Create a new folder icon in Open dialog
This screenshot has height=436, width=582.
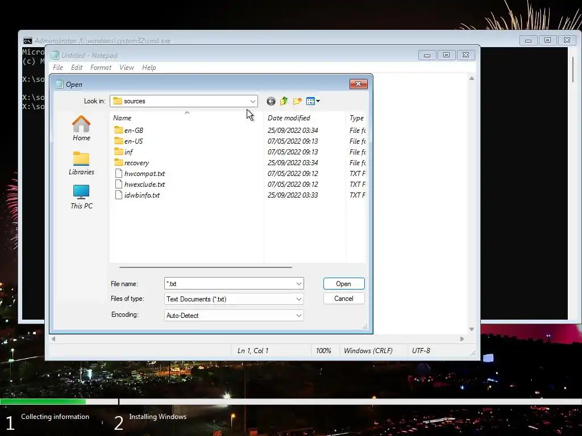pos(297,101)
